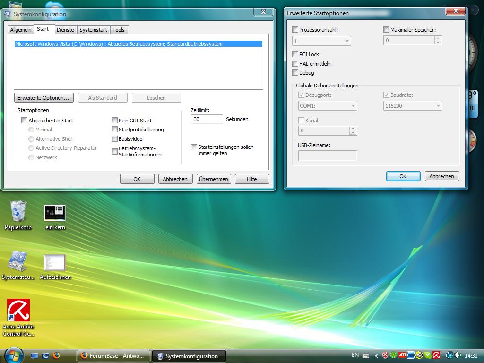The width and height of the screenshot is (484, 363).
Task: Click Avira red umbrella tray icon
Action: 436,355
